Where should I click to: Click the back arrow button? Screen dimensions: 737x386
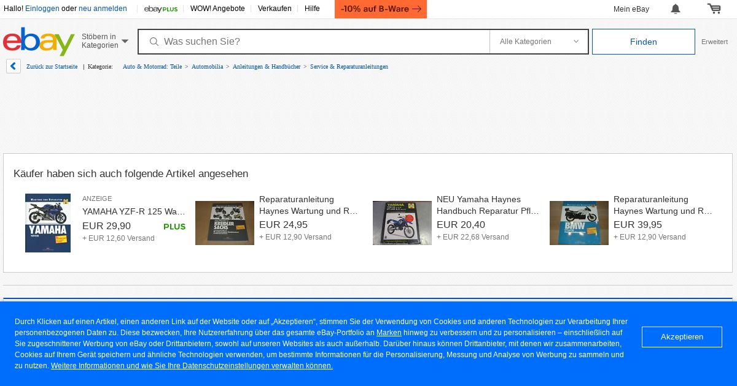[14, 66]
